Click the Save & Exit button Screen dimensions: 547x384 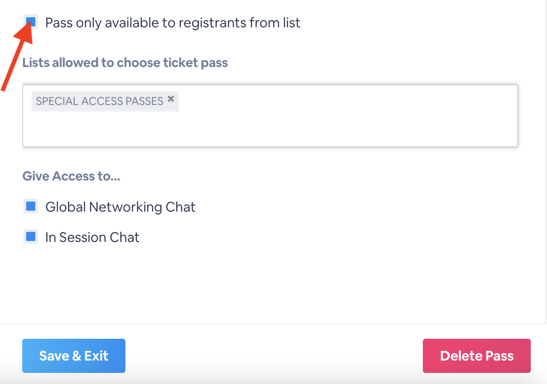pyautogui.click(x=74, y=356)
